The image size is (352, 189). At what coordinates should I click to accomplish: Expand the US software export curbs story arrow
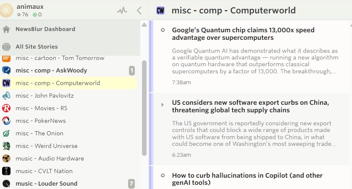tap(163, 104)
